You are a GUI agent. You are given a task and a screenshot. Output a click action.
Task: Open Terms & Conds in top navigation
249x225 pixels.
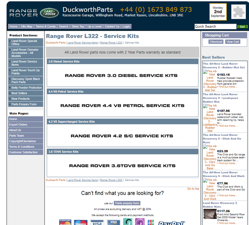tap(46, 26)
